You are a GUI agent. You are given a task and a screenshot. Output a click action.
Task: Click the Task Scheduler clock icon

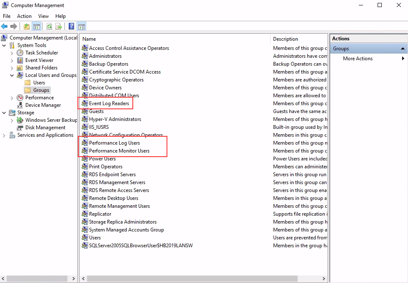click(20, 53)
